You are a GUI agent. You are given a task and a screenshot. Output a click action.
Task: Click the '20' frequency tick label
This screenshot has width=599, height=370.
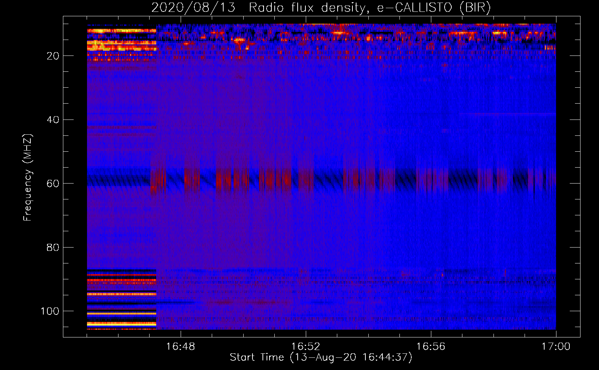[x=53, y=56]
